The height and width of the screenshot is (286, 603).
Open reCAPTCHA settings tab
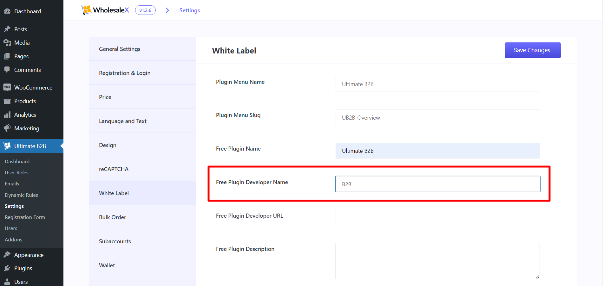tap(142, 169)
